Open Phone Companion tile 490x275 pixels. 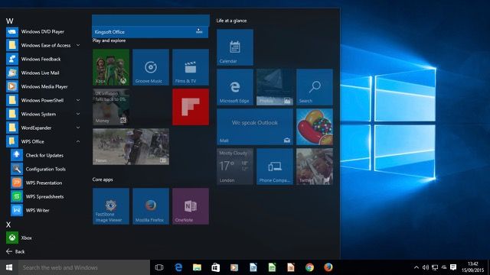coord(275,167)
